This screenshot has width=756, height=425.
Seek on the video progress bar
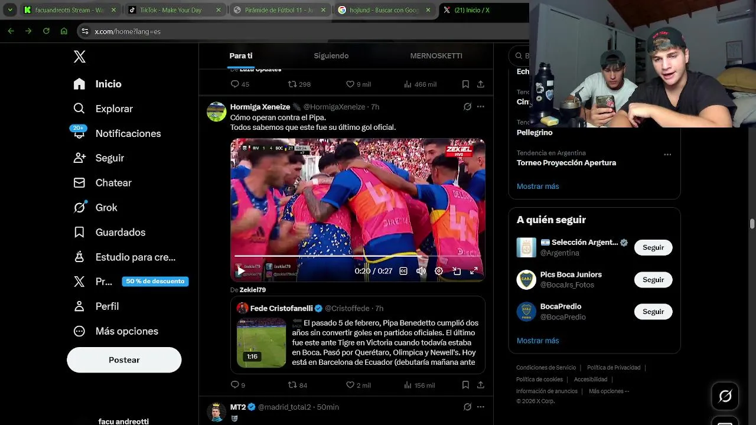click(357, 256)
